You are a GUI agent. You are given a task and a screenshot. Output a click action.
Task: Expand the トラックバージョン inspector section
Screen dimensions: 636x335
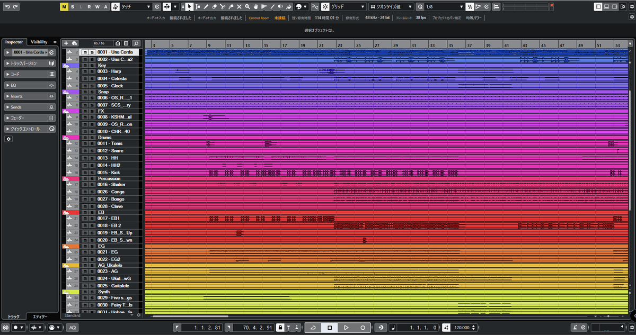30,64
